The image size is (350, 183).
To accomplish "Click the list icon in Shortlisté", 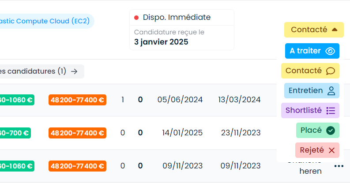I will (331, 111).
